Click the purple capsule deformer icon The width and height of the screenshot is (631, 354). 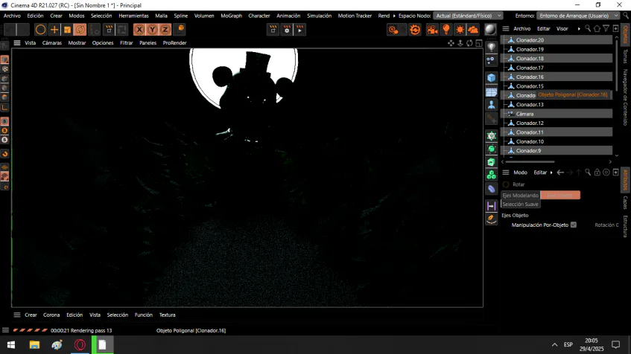coord(492,188)
